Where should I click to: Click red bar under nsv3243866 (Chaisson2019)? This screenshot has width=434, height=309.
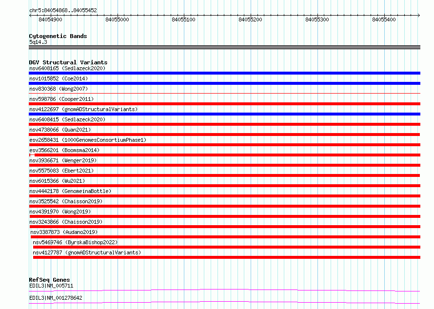224,227
